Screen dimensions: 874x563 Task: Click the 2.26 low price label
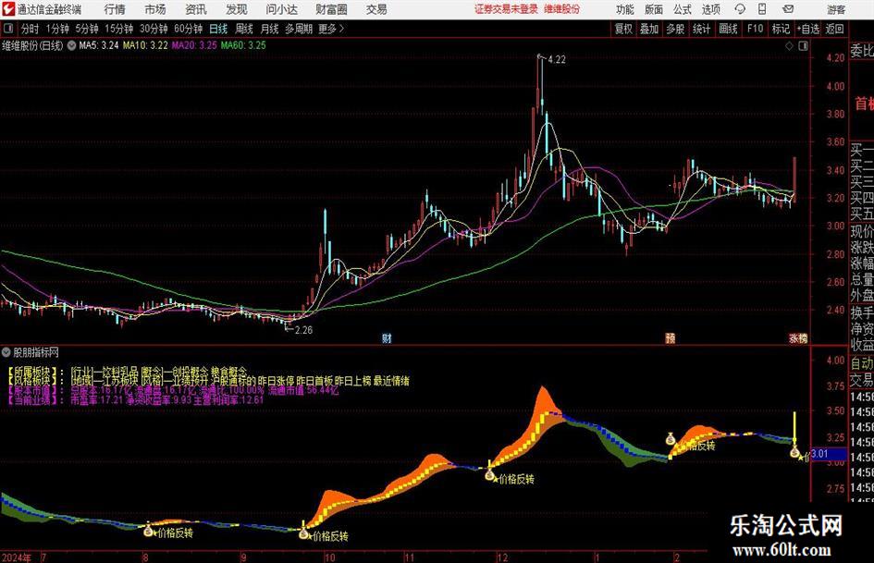pos(303,330)
